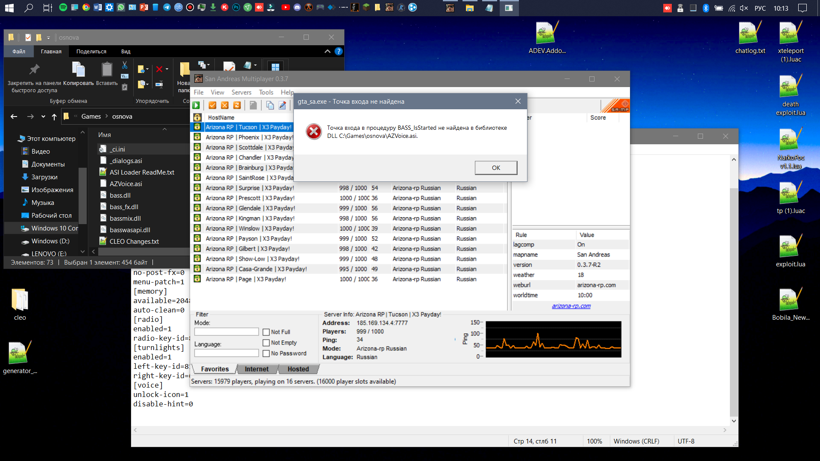Screen dimensions: 820x461
Task: Open the Open-with dropdown arrow in Explorer ribbon
Action: [x=255, y=65]
